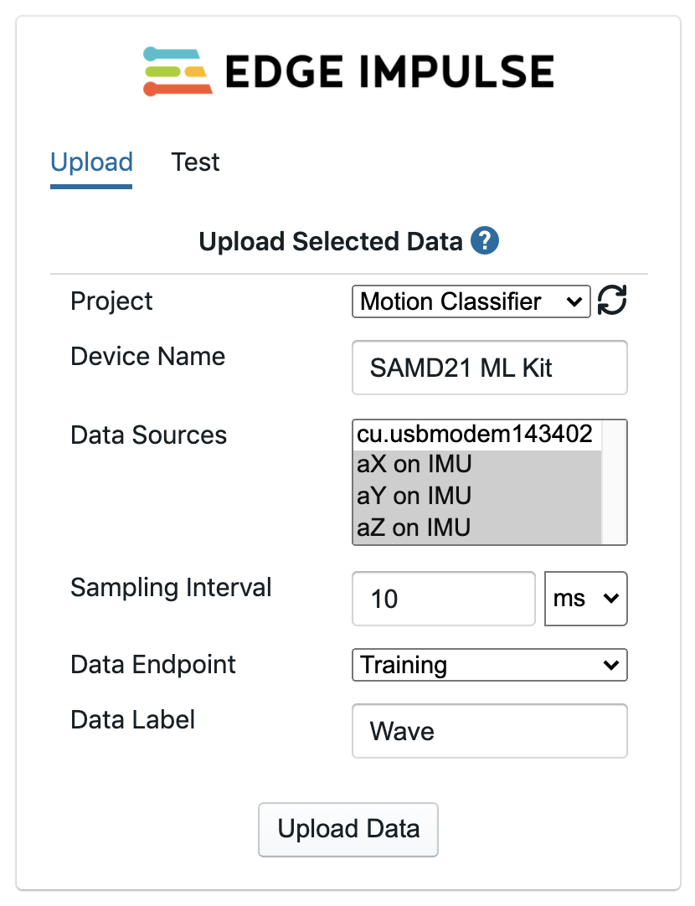Image resolution: width=695 pixels, height=906 pixels.
Task: Open the Project dropdown
Action: 471,301
